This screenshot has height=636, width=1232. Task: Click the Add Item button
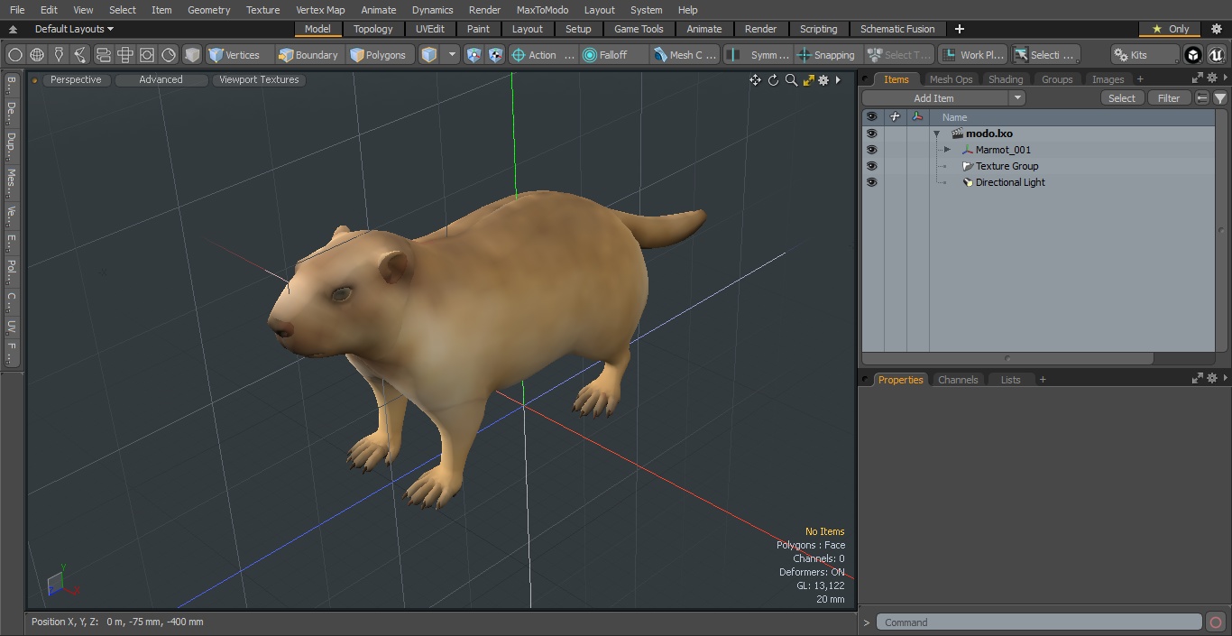pyautogui.click(x=933, y=98)
